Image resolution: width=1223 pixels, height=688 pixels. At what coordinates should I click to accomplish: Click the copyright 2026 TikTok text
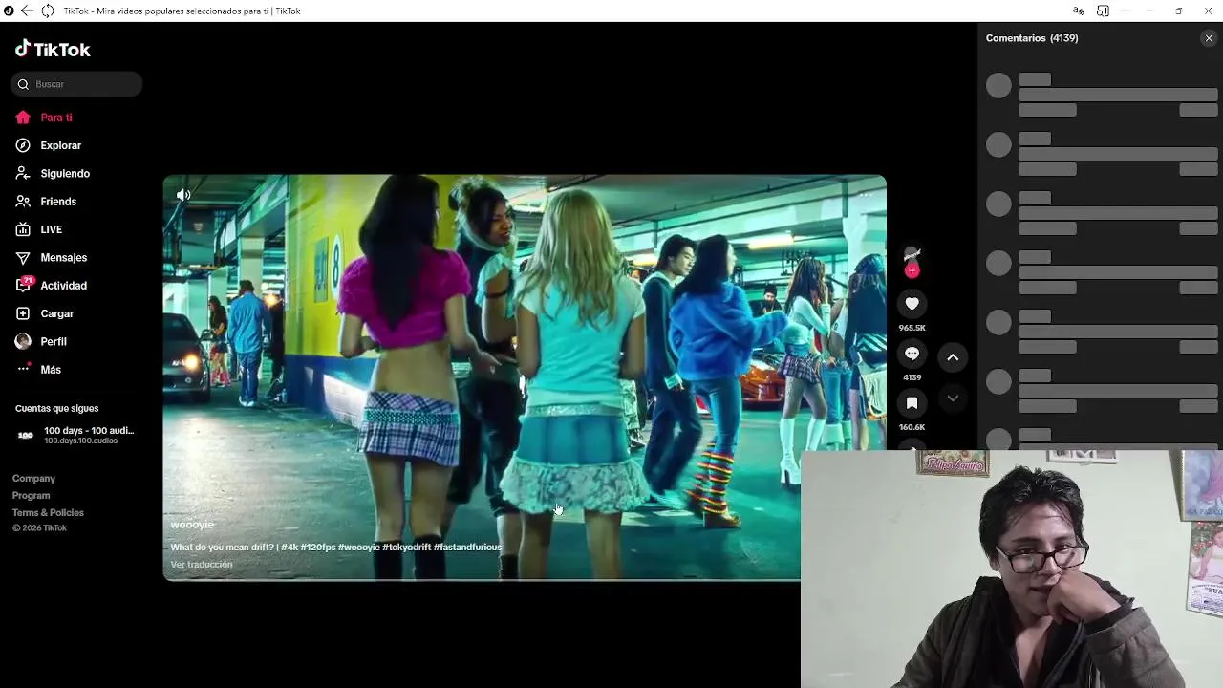(x=39, y=528)
